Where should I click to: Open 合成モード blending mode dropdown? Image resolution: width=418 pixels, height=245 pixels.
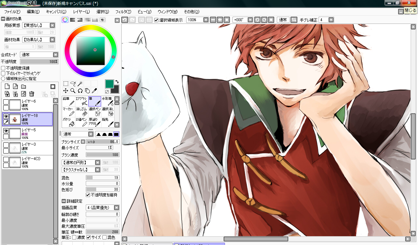[x=39, y=55]
